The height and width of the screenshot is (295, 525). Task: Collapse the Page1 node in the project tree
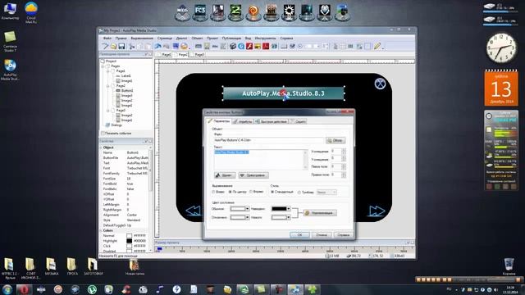pos(108,71)
